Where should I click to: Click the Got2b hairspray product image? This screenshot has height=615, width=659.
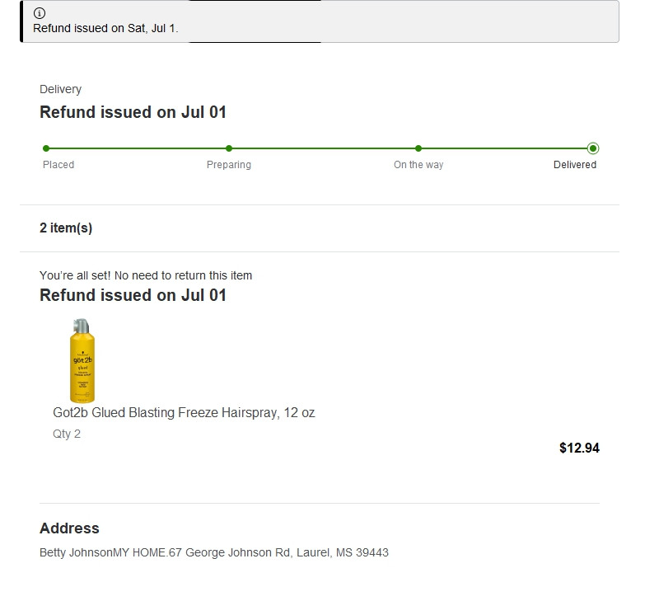coord(82,360)
